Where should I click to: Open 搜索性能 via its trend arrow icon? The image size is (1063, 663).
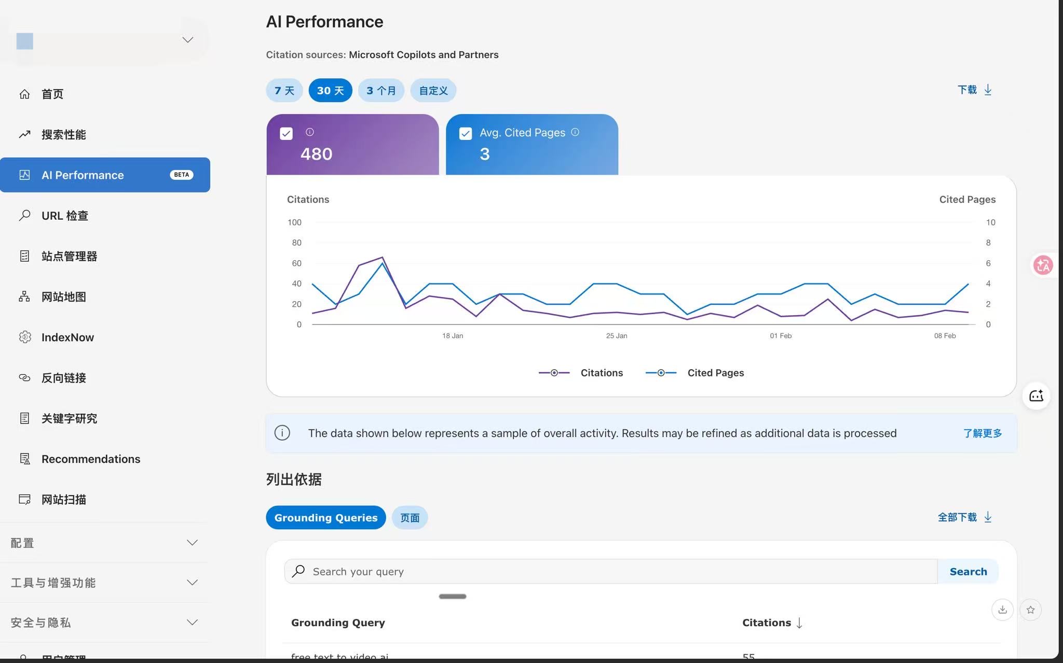point(24,134)
